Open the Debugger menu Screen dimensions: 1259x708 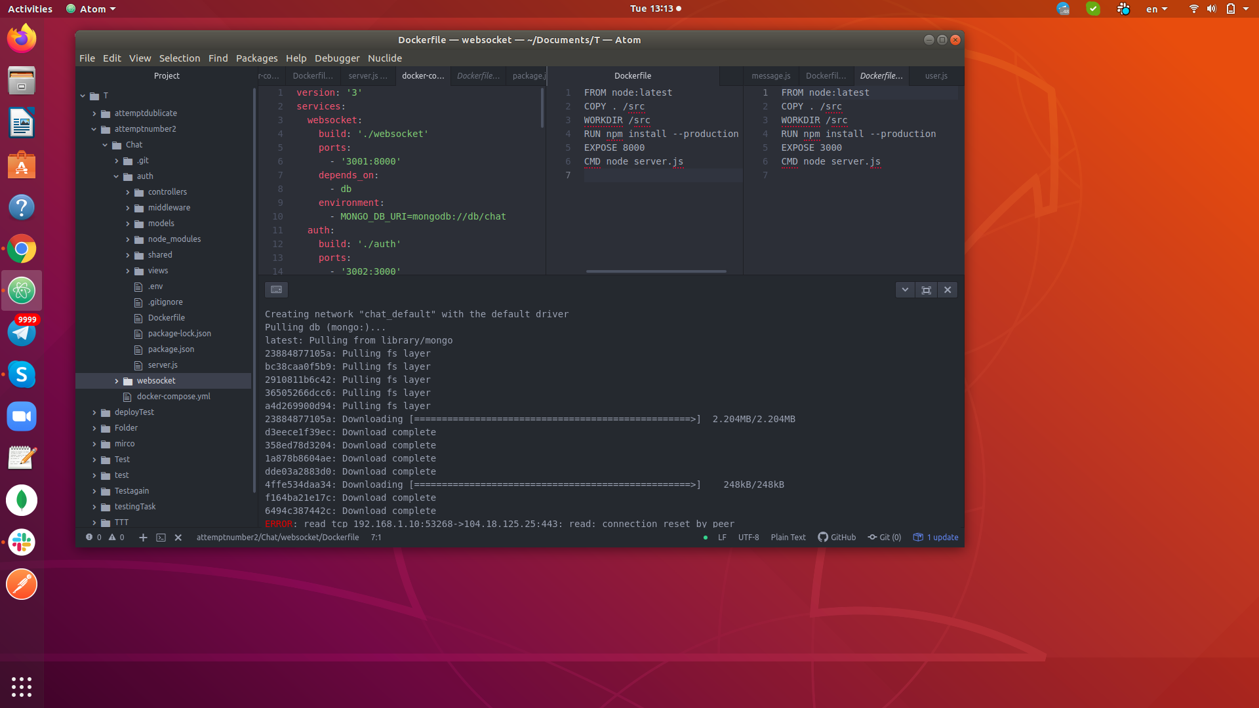pyautogui.click(x=337, y=58)
